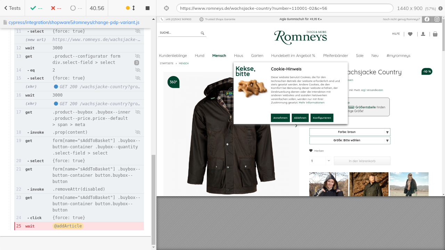
Task: Select the Garten navigation menu item
Action: point(257,56)
